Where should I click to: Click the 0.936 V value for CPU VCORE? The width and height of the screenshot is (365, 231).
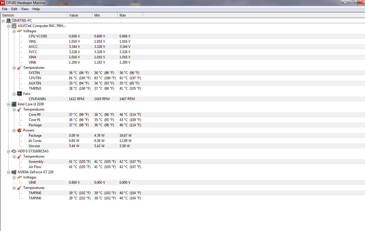click(x=74, y=36)
